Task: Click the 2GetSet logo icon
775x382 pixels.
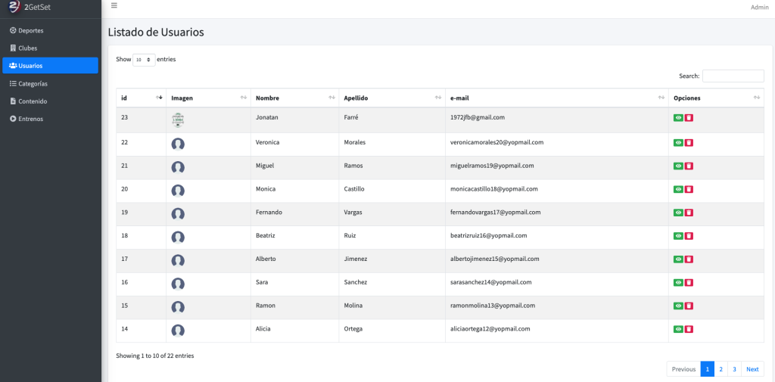Action: (x=12, y=8)
